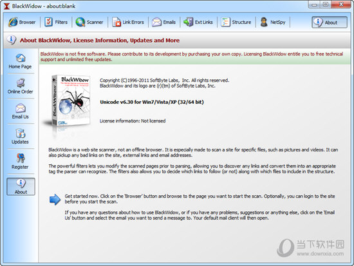This screenshot has width=354, height=266.
Task: Show the Emails envelope icon
Action: pos(156,22)
